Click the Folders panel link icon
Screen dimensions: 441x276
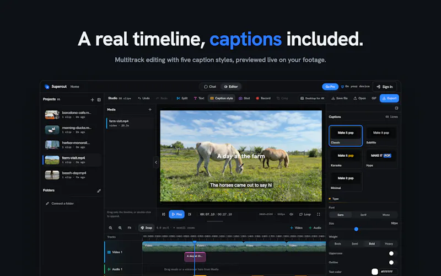pyautogui.click(x=99, y=190)
